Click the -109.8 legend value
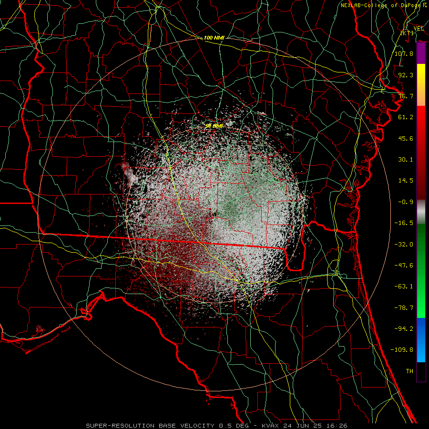The image size is (429, 429). [x=402, y=350]
